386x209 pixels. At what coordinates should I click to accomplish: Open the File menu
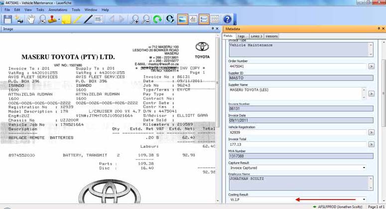(x=7, y=10)
